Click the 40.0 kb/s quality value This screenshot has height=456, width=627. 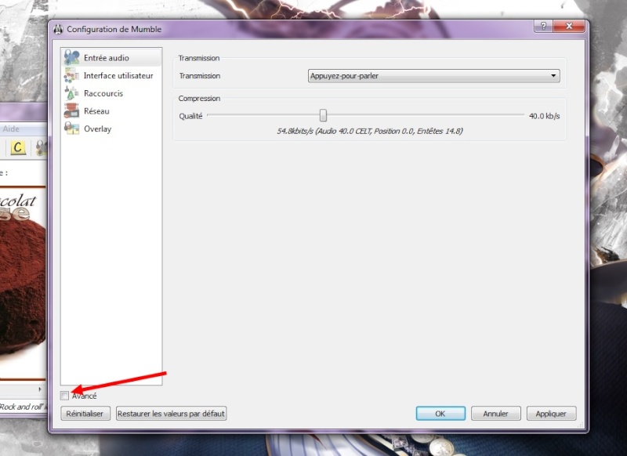pos(544,116)
